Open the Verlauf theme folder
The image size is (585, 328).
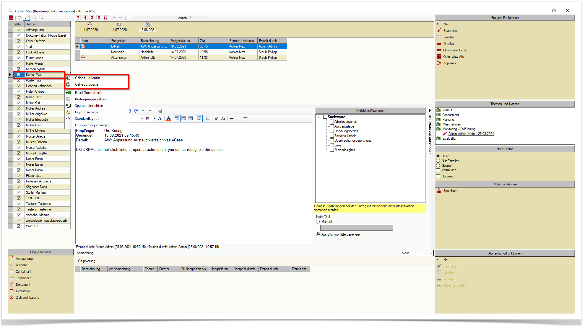447,110
